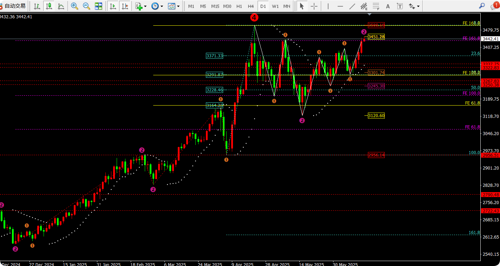This screenshot has width=500, height=266.
Task: Click the cyan 161.8 Fibonacci label
Action: [x=474, y=233]
